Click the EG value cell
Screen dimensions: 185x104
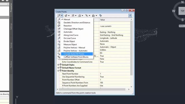114,53
